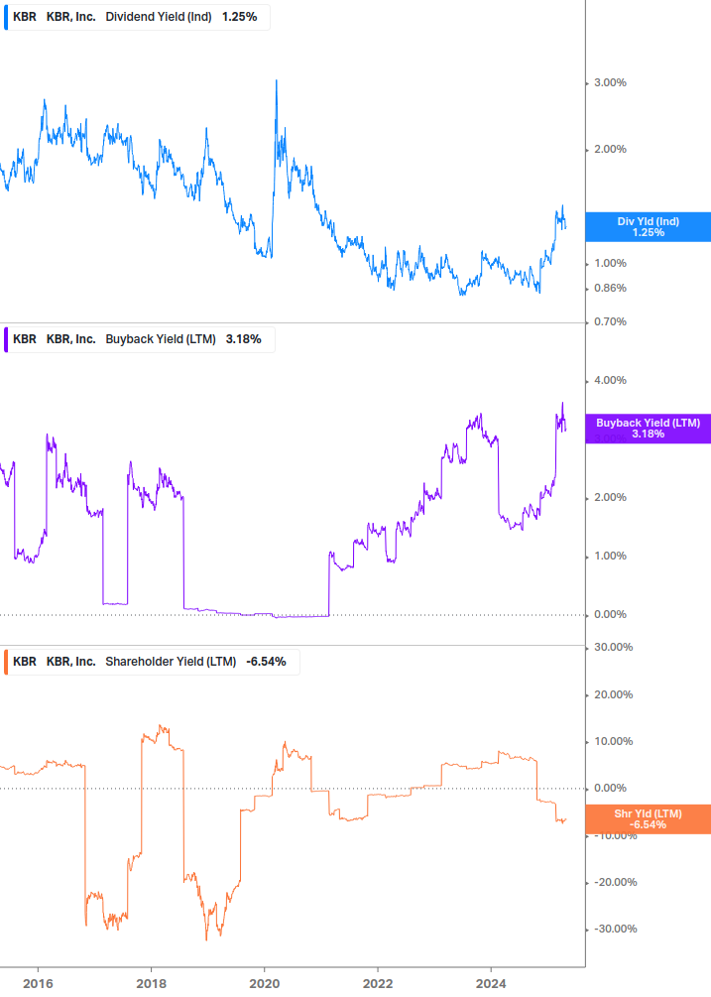The width and height of the screenshot is (711, 997).
Task: Click the 3.00% tick on dividend yield axis
Action: [x=610, y=82]
